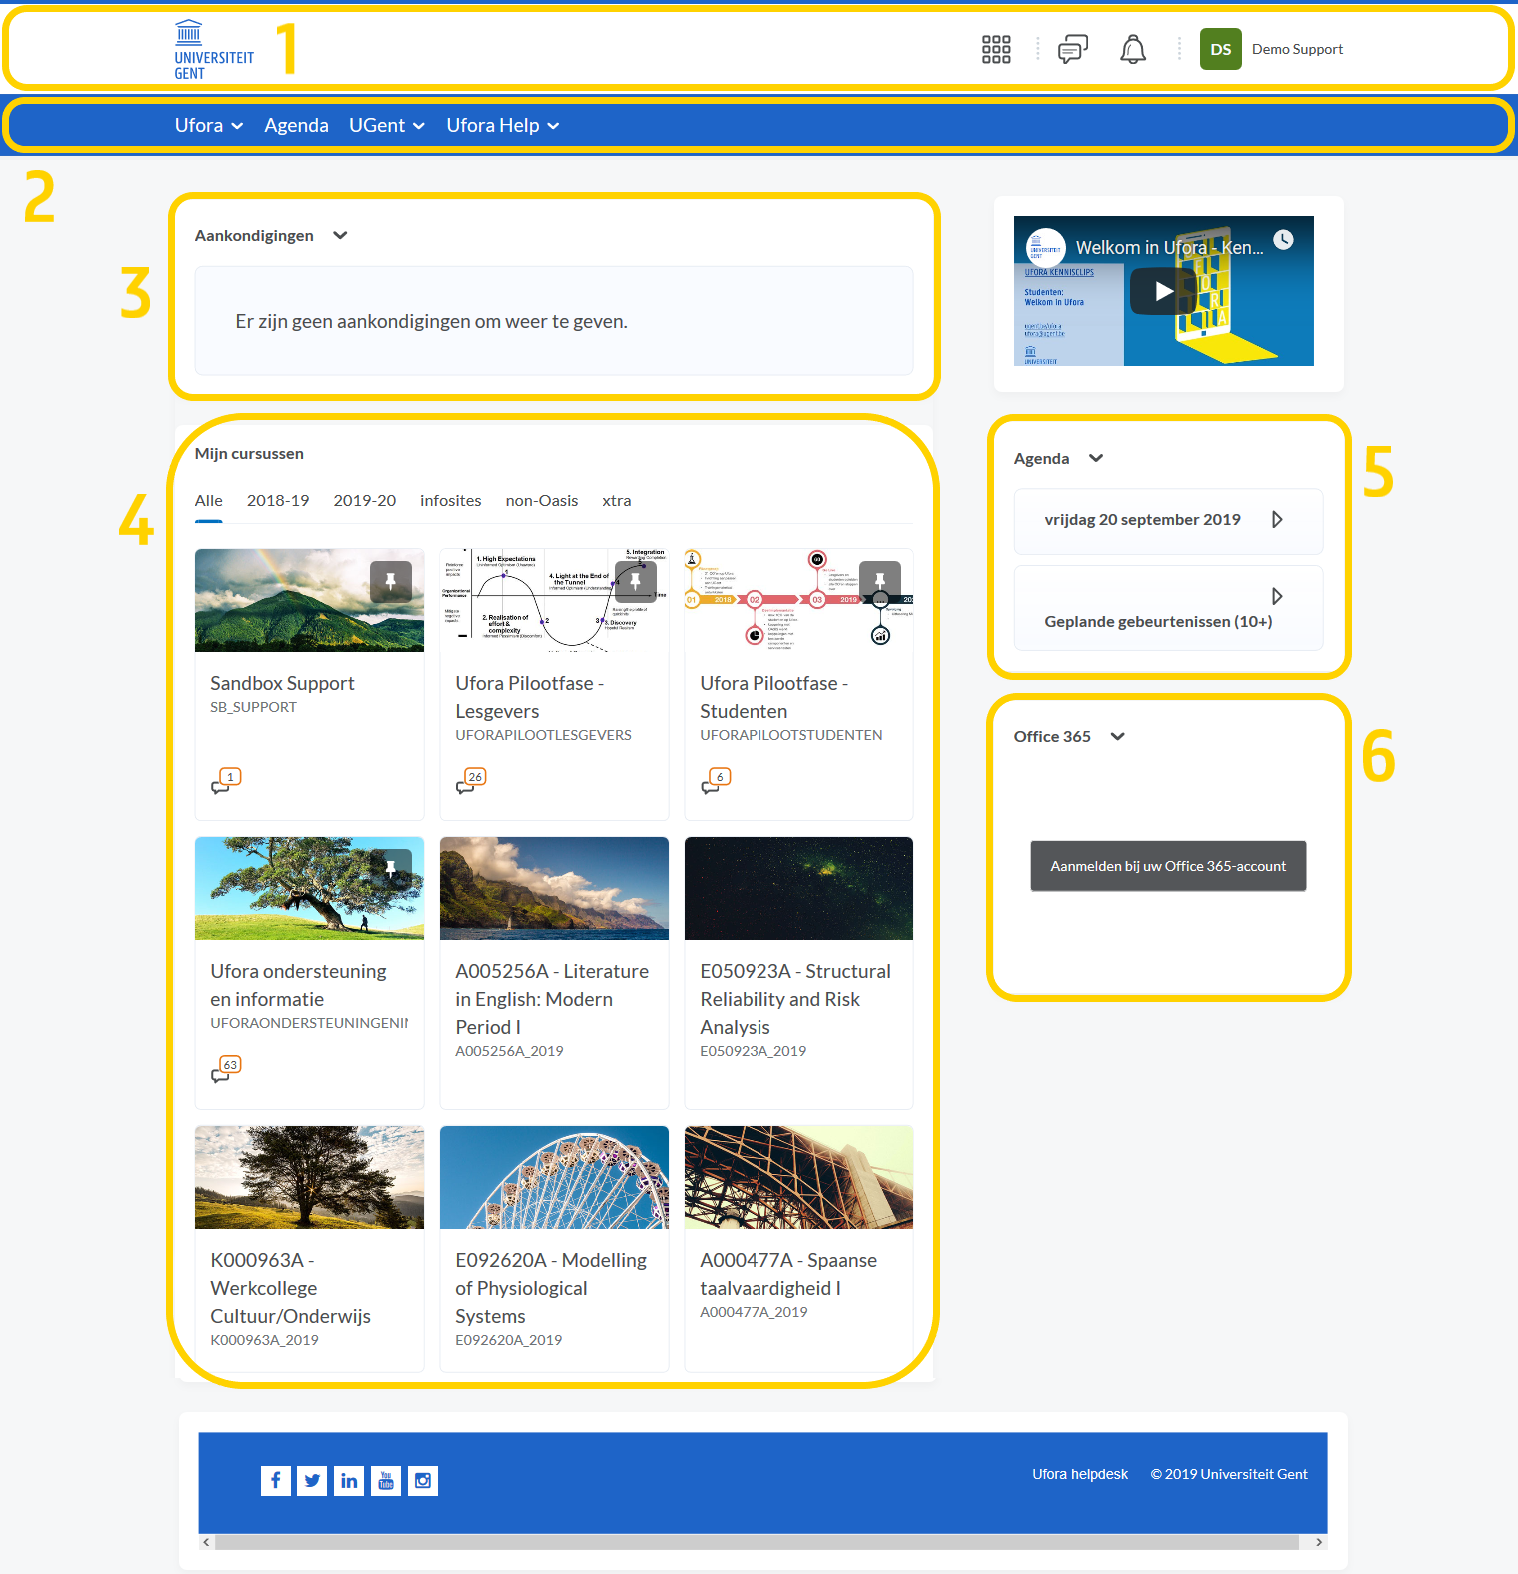
Task: Click the Twitter icon in footer
Action: click(x=312, y=1480)
